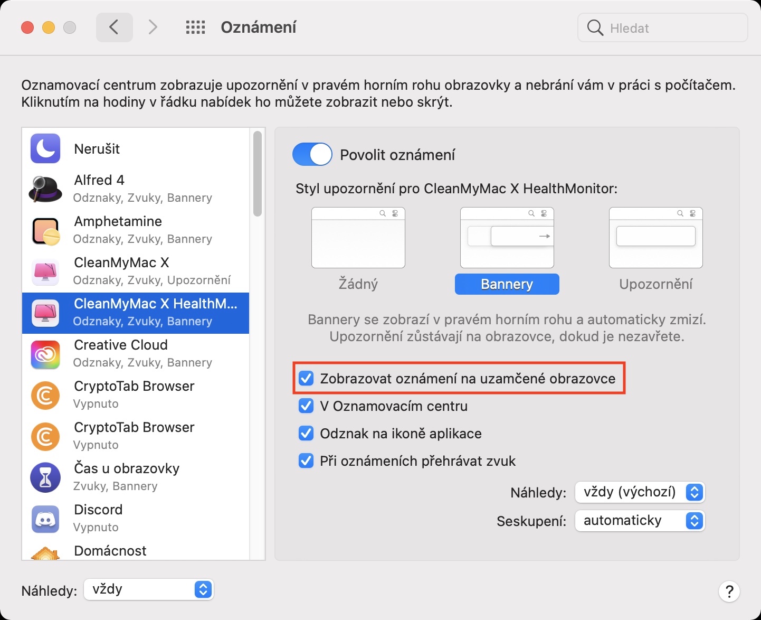Disable Při oznámeních přehrávat zvuk checkbox
Screen dimensions: 761x620
(306, 461)
